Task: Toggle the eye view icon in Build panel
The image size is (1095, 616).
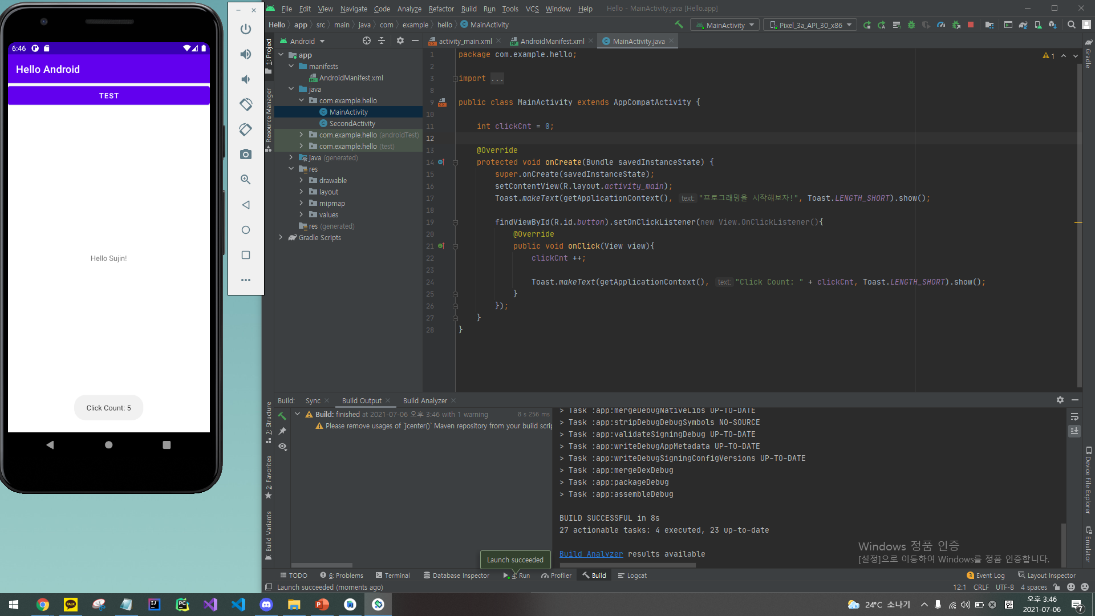Action: click(x=283, y=447)
